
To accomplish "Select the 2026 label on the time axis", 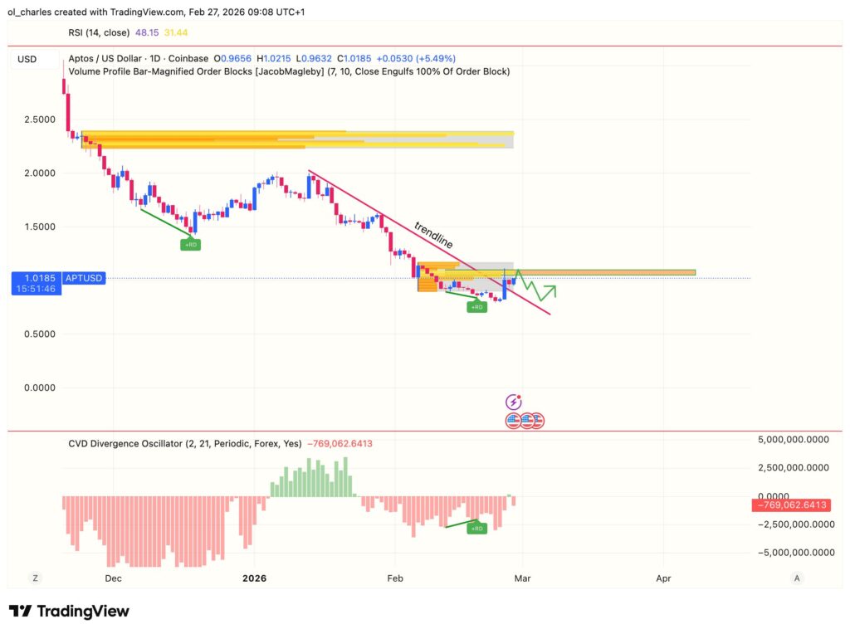I will coord(255,578).
